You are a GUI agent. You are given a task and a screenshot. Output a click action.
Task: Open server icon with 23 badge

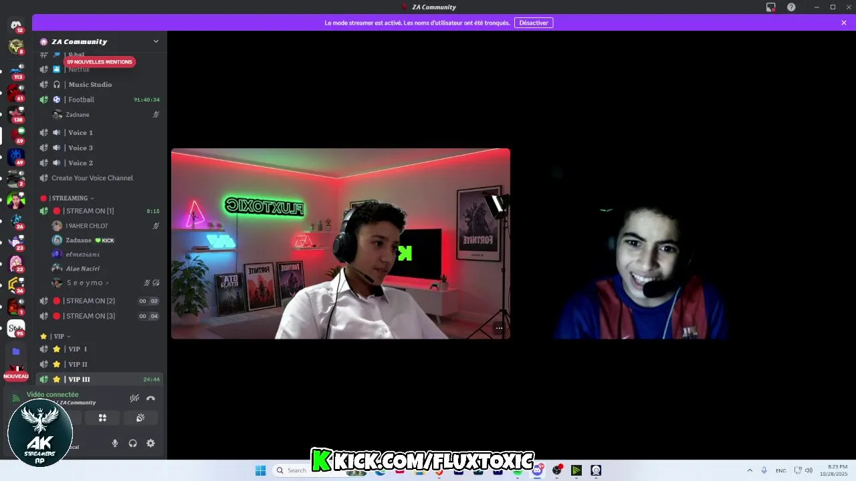point(16,241)
